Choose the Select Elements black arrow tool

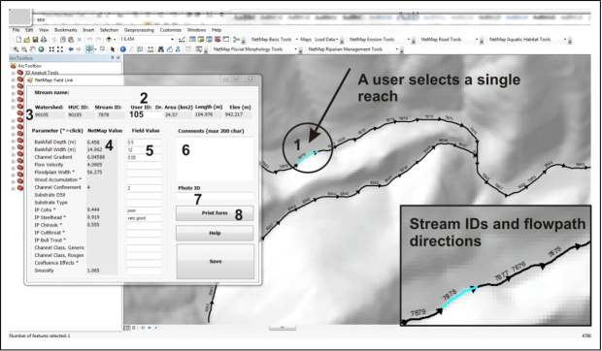(x=113, y=49)
